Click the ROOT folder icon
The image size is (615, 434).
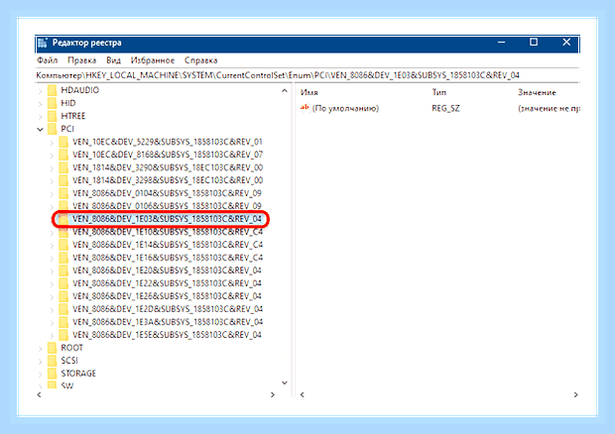pos(52,348)
